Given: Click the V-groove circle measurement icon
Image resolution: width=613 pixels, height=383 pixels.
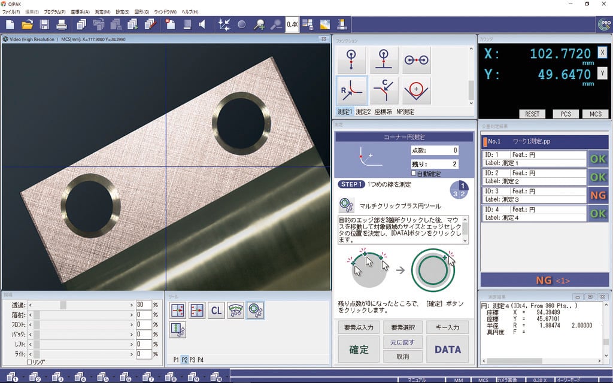Looking at the screenshot, I should coord(416,90).
